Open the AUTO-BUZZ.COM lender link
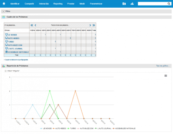 (15, 45)
